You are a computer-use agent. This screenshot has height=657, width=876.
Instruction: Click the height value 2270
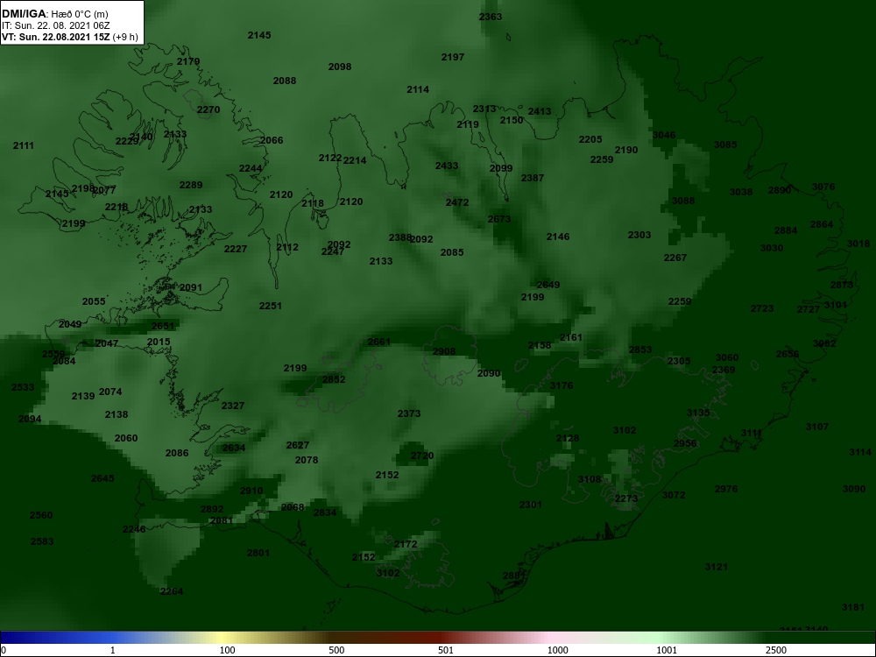tap(208, 109)
